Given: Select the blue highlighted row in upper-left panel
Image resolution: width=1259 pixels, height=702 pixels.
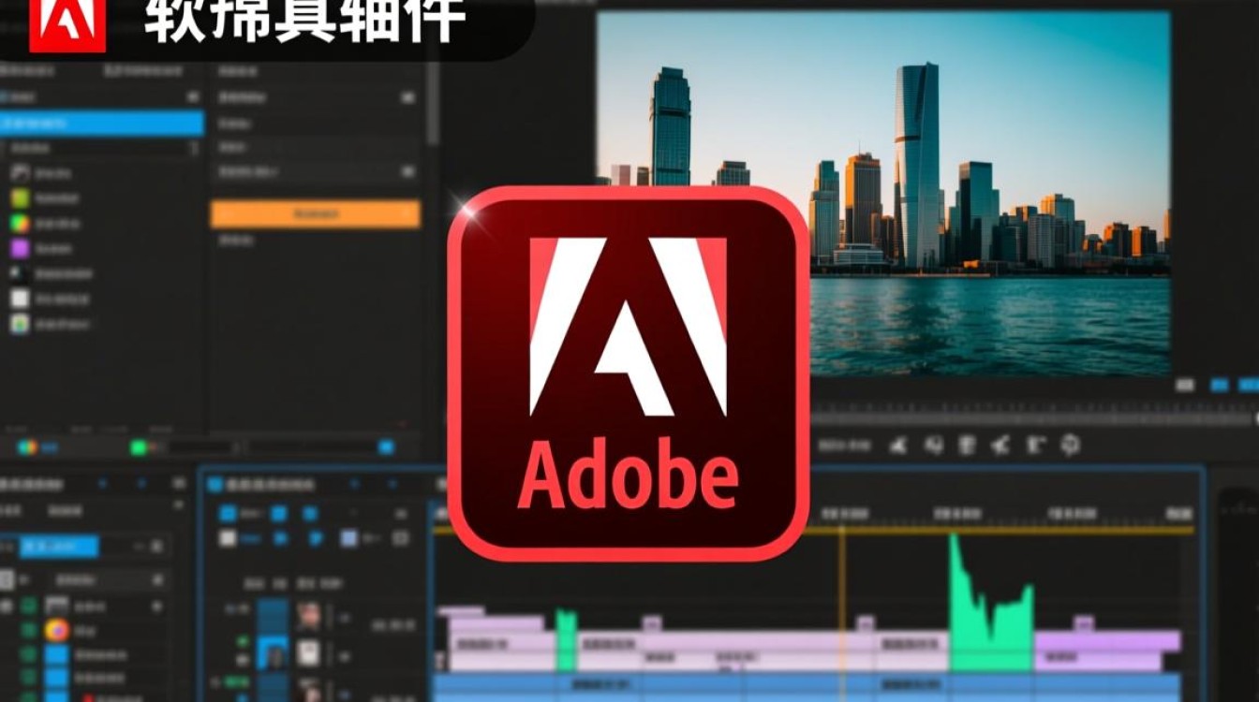Looking at the screenshot, I should [101, 124].
